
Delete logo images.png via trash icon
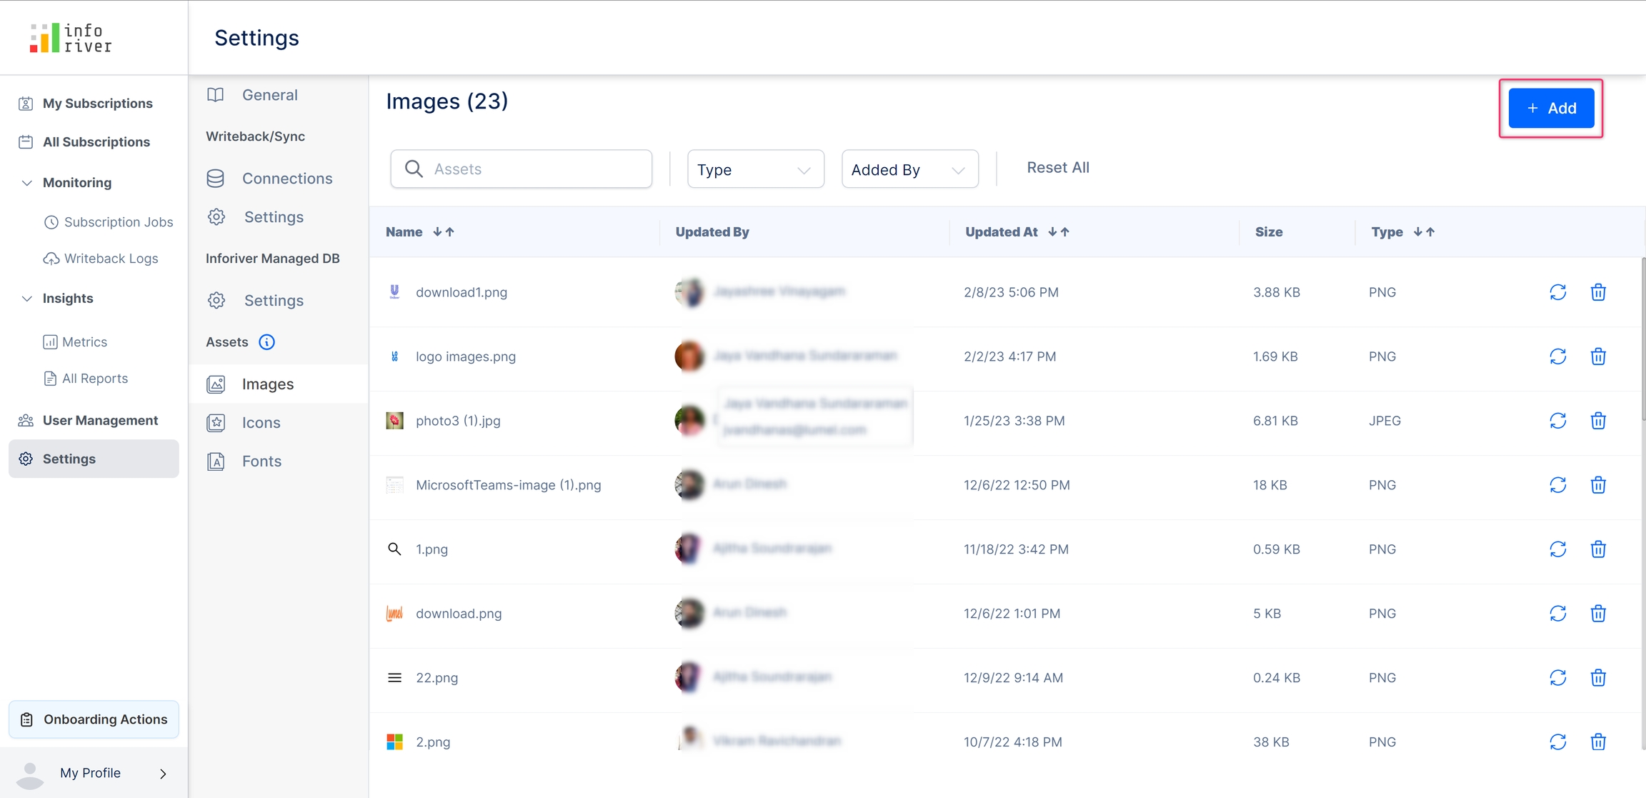[x=1598, y=356]
